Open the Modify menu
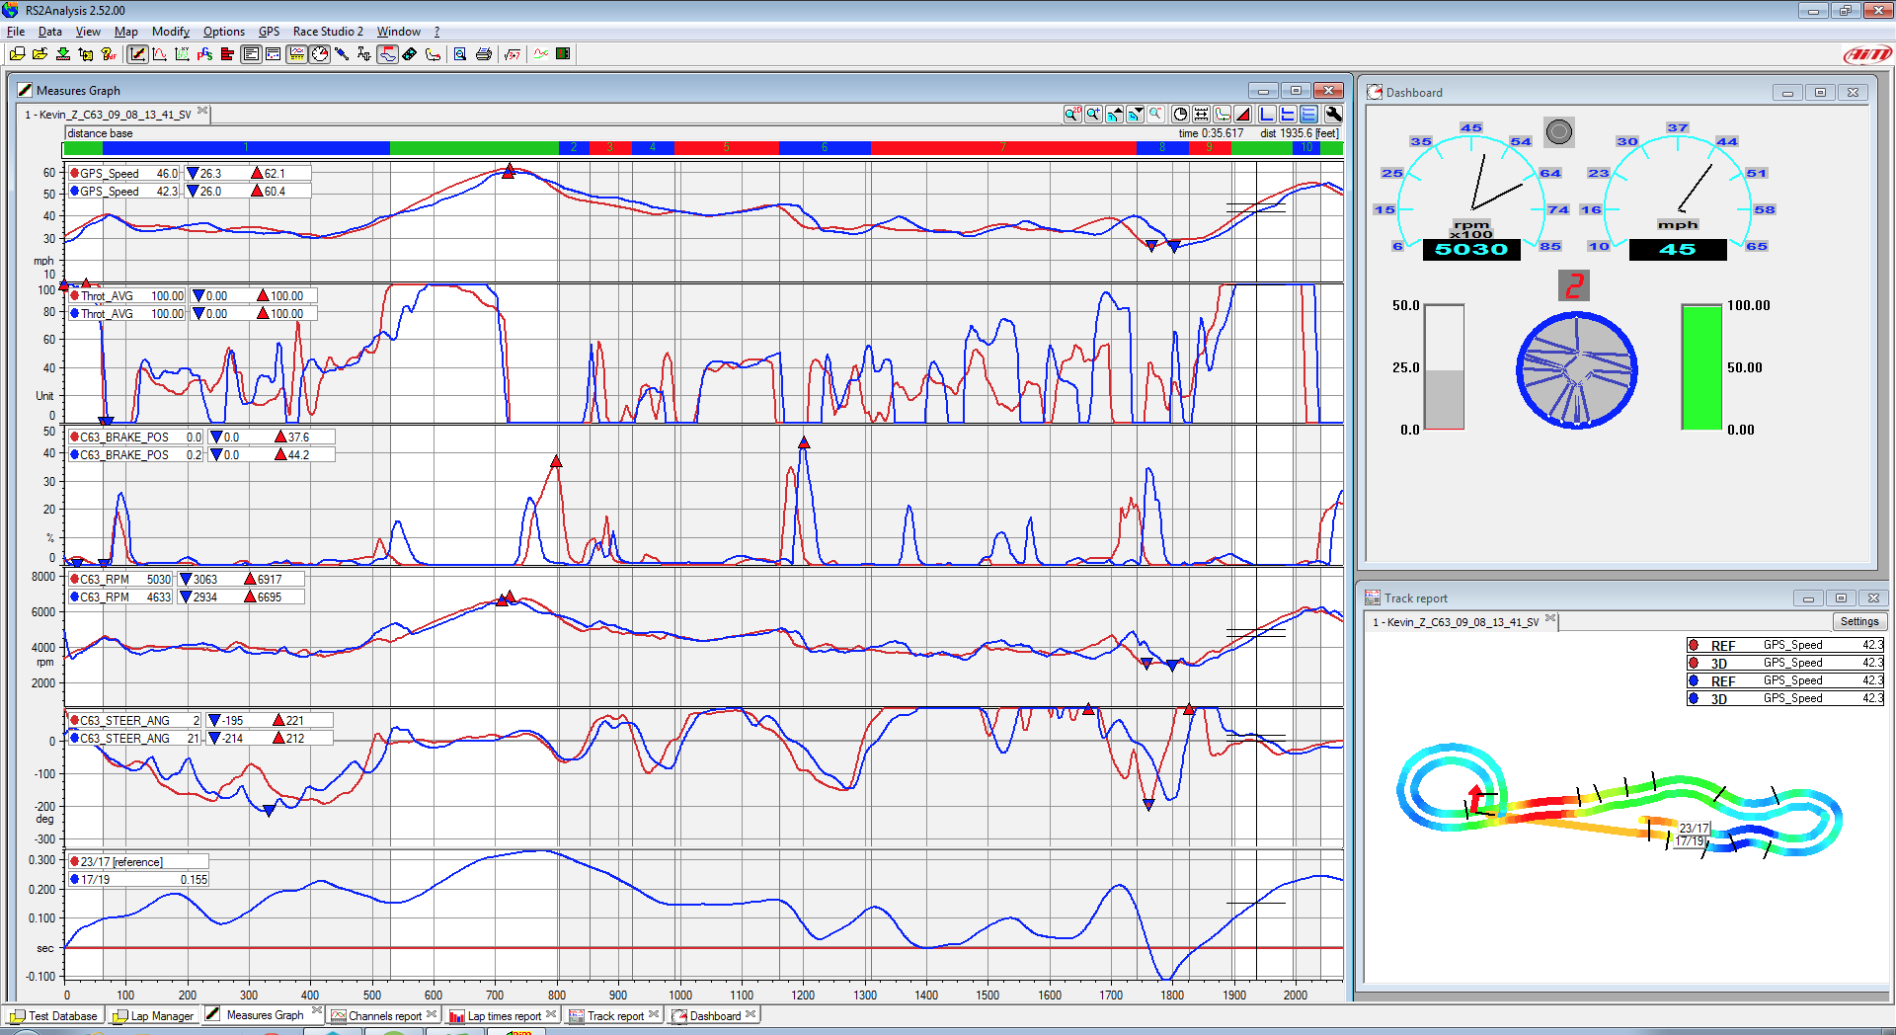The width and height of the screenshot is (1896, 1035). [x=170, y=32]
